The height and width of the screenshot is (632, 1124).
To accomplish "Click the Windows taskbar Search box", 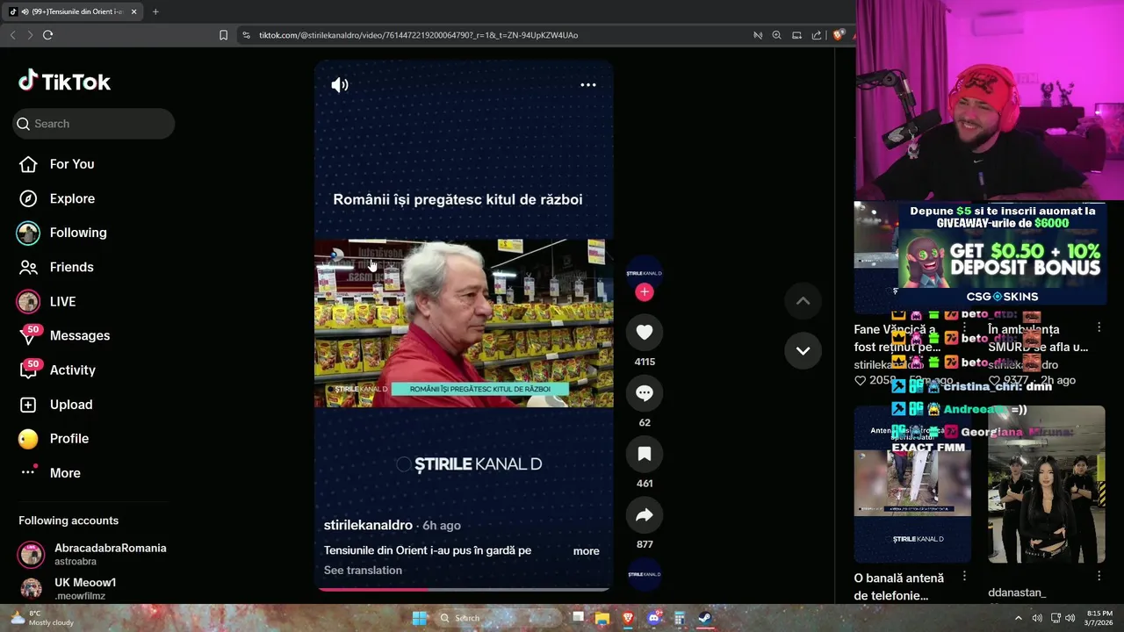I will pos(497,618).
